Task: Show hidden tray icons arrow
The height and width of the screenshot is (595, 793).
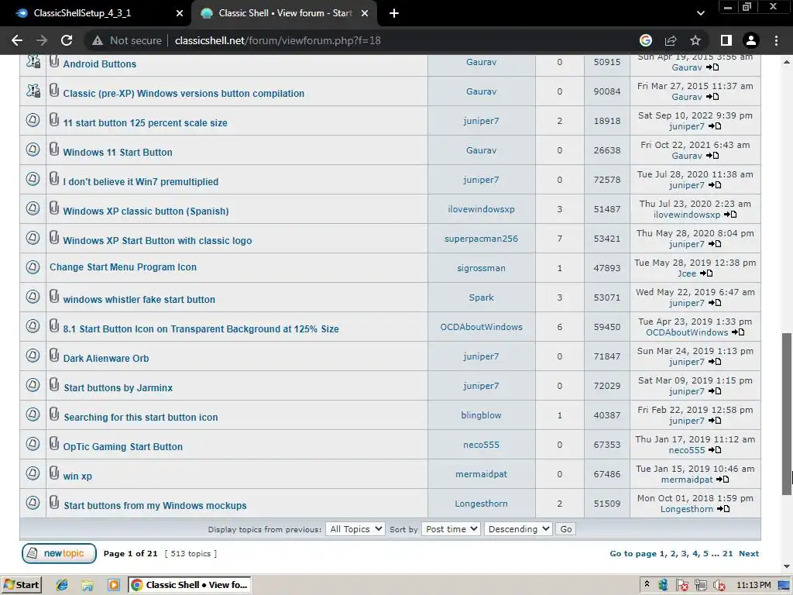Action: [647, 585]
